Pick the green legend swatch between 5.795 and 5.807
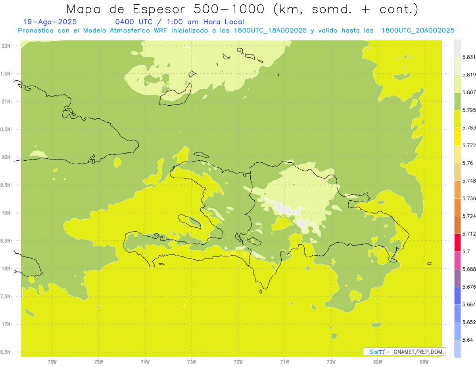Viewport: 476px width, 367px height. (x=457, y=101)
